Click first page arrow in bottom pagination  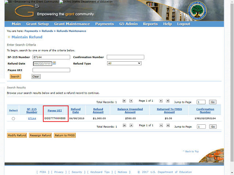pos(124,125)
